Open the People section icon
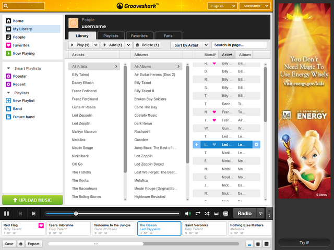Viewport: 334px width, 250px height. pyautogui.click(x=8, y=37)
